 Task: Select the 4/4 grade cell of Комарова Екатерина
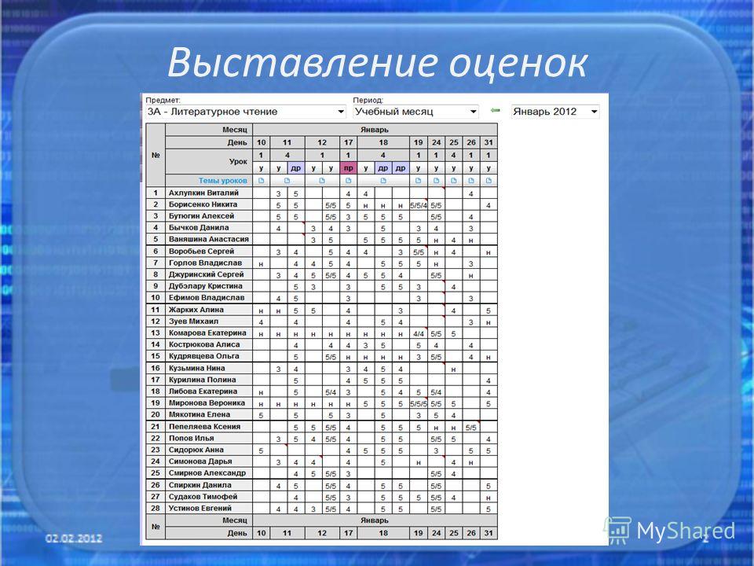(x=419, y=333)
